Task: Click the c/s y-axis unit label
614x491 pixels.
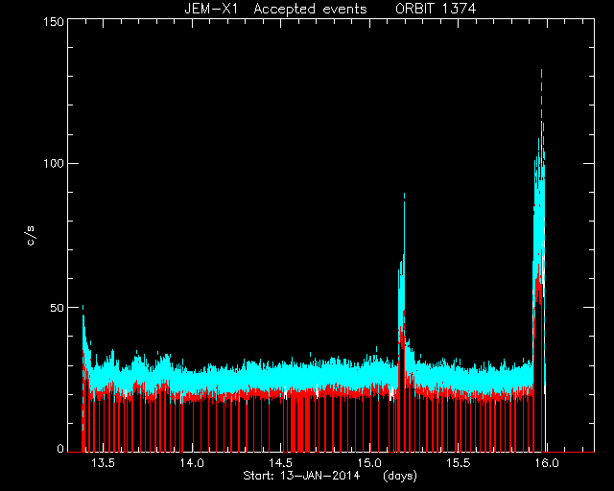Action: click(31, 235)
